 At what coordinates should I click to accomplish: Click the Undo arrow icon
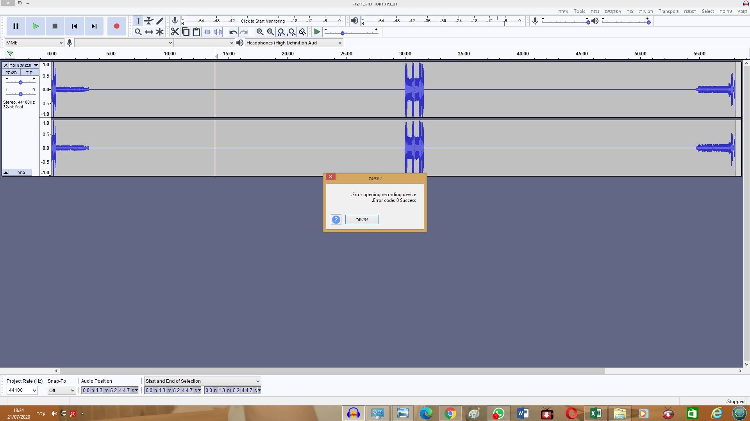pyautogui.click(x=233, y=32)
